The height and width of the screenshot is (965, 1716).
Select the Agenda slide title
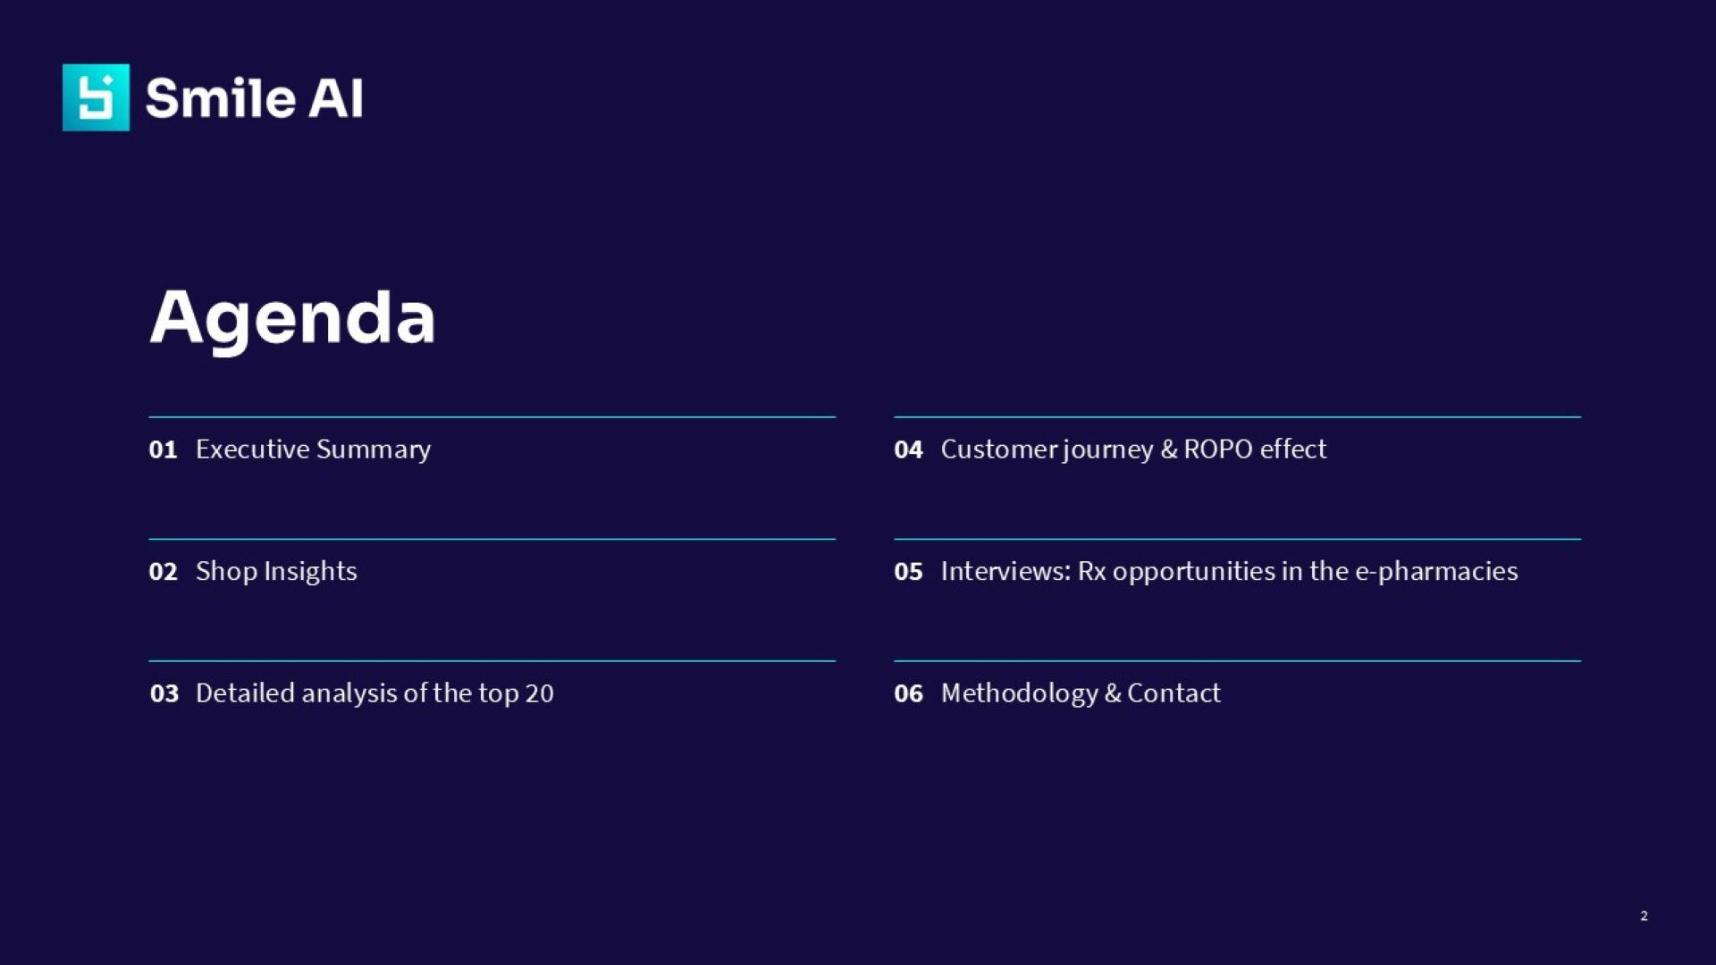[292, 317]
